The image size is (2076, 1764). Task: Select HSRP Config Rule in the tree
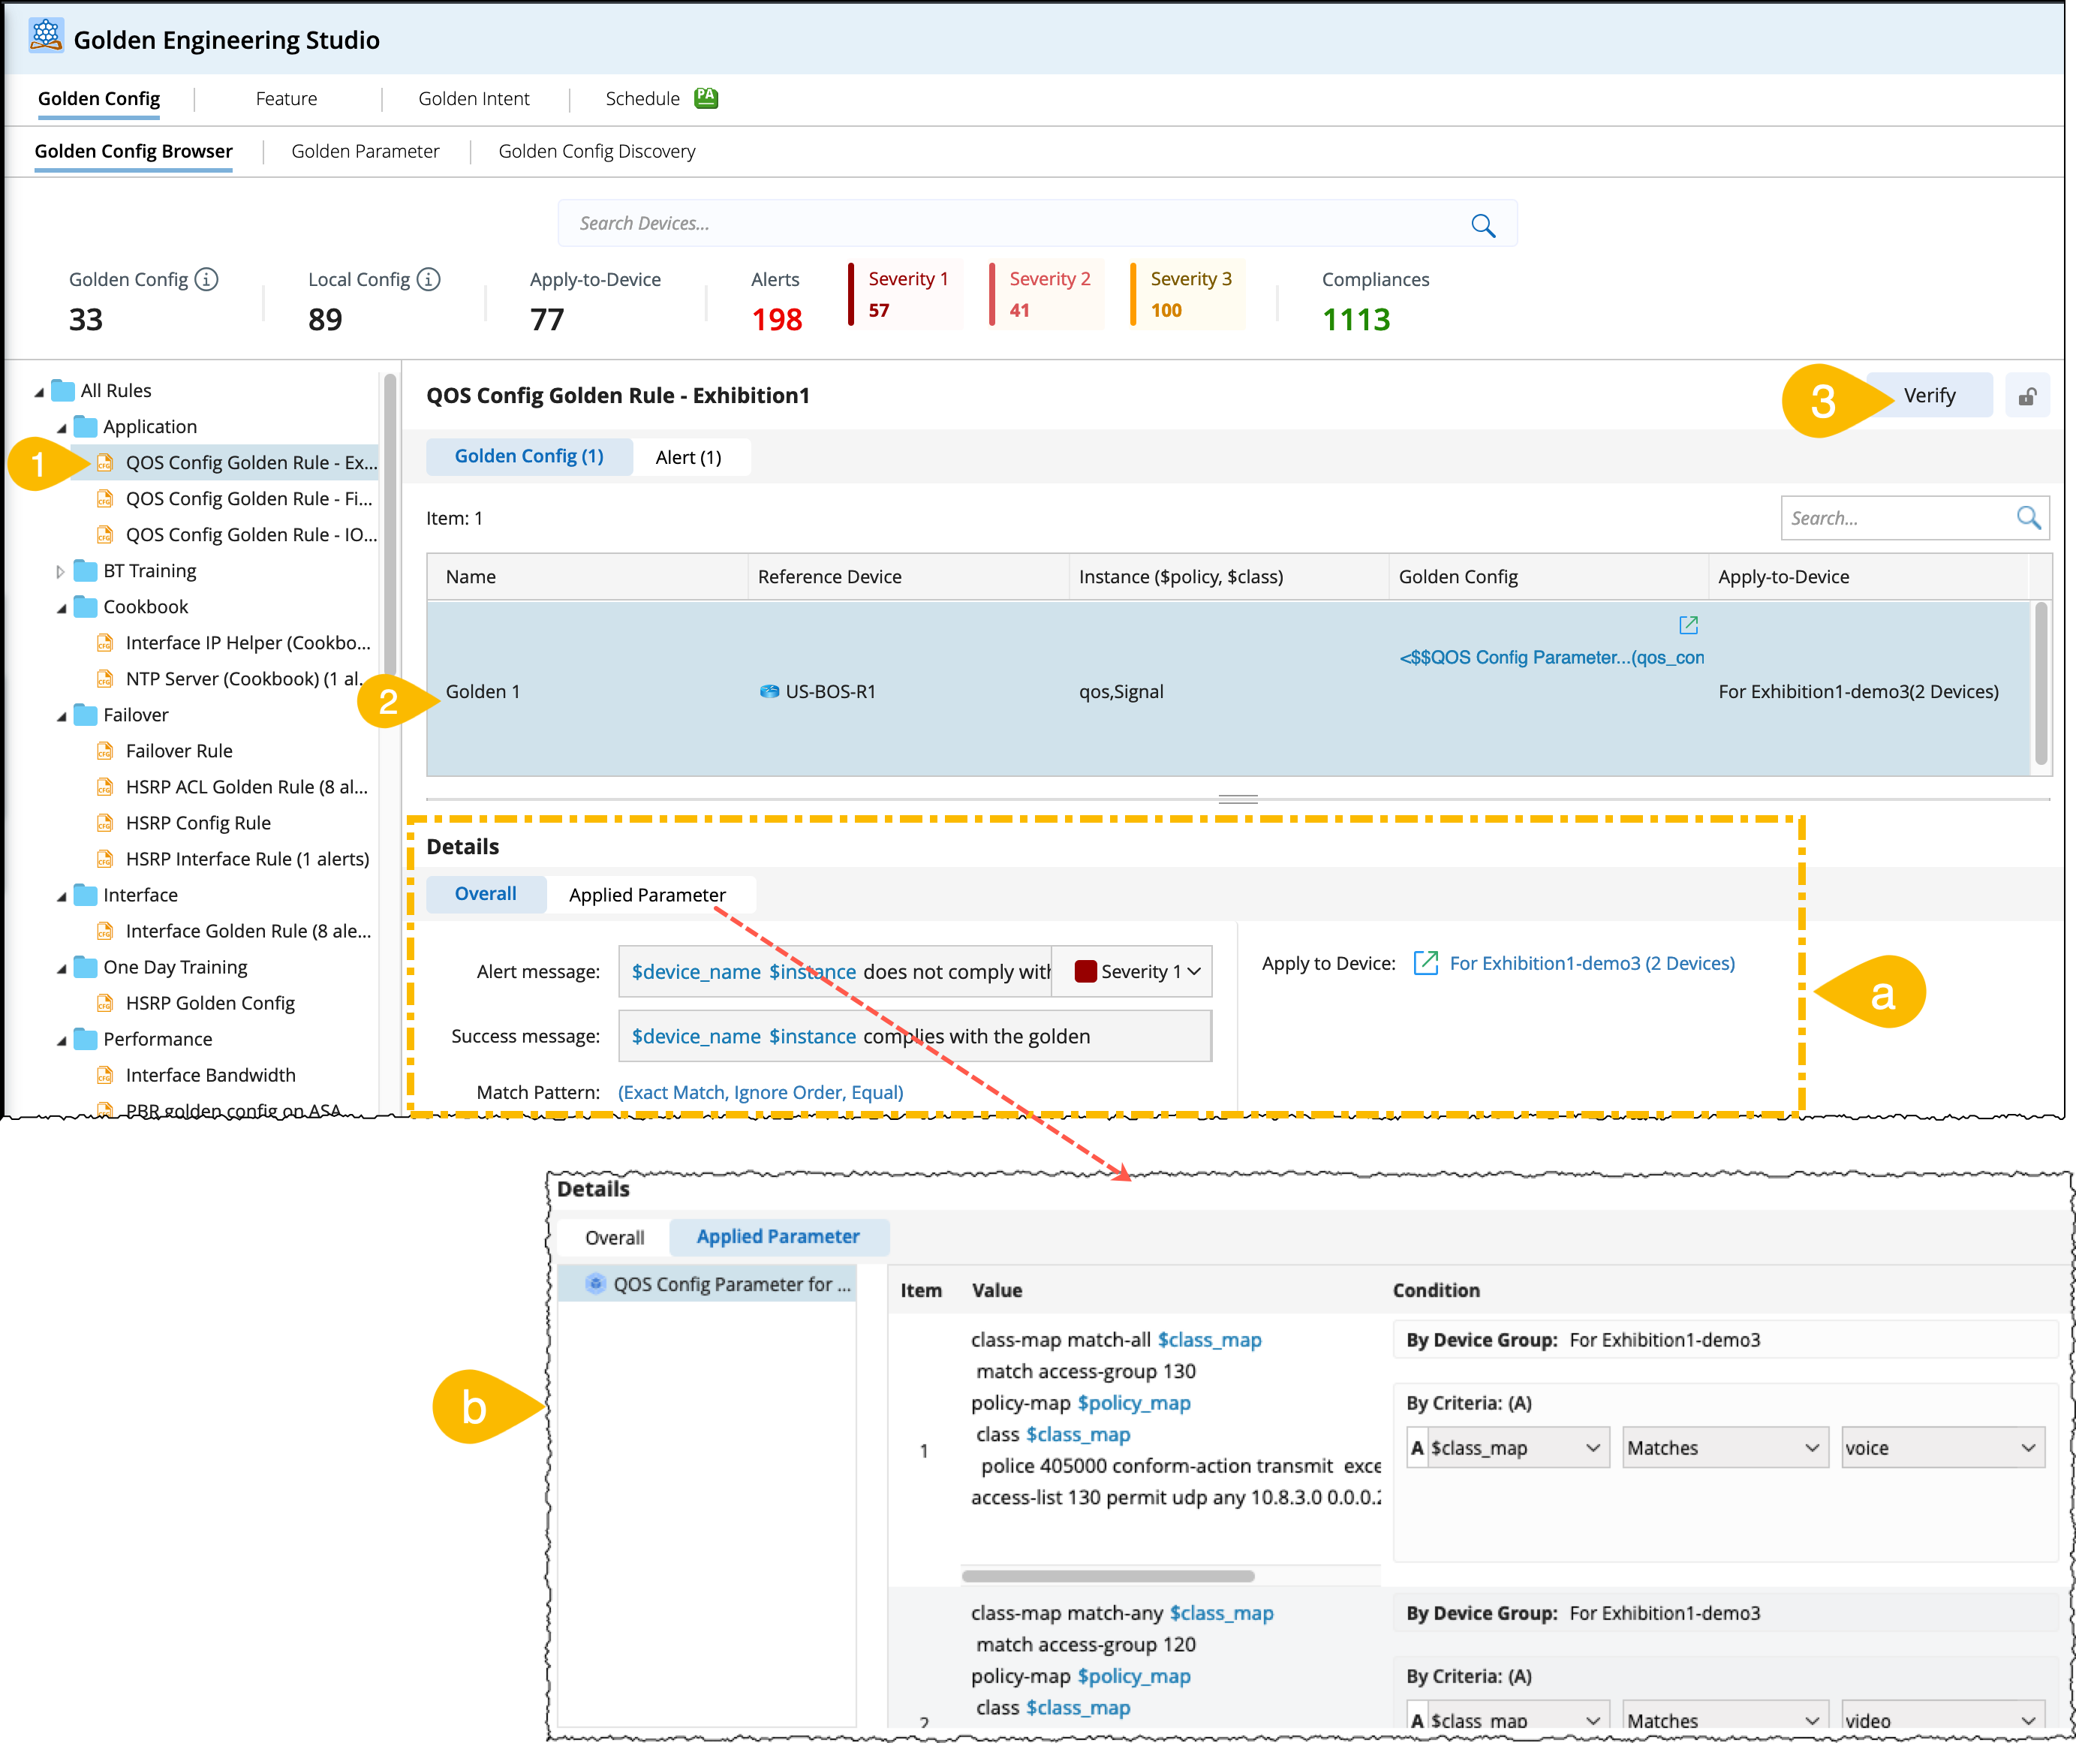[198, 823]
